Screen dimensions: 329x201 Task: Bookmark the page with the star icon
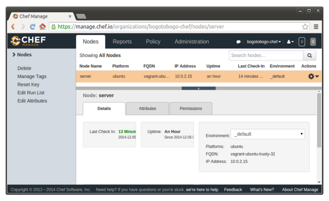coord(305,27)
